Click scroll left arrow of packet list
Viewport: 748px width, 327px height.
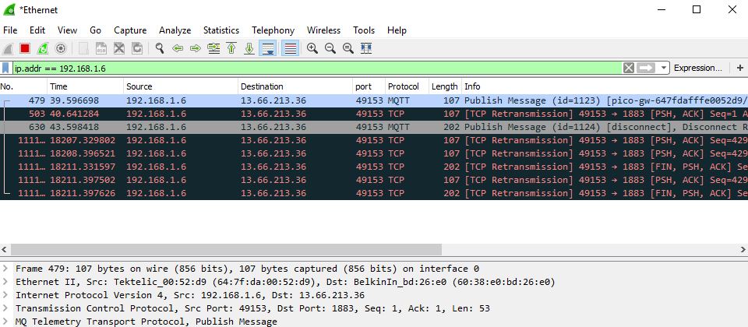(x=5, y=249)
